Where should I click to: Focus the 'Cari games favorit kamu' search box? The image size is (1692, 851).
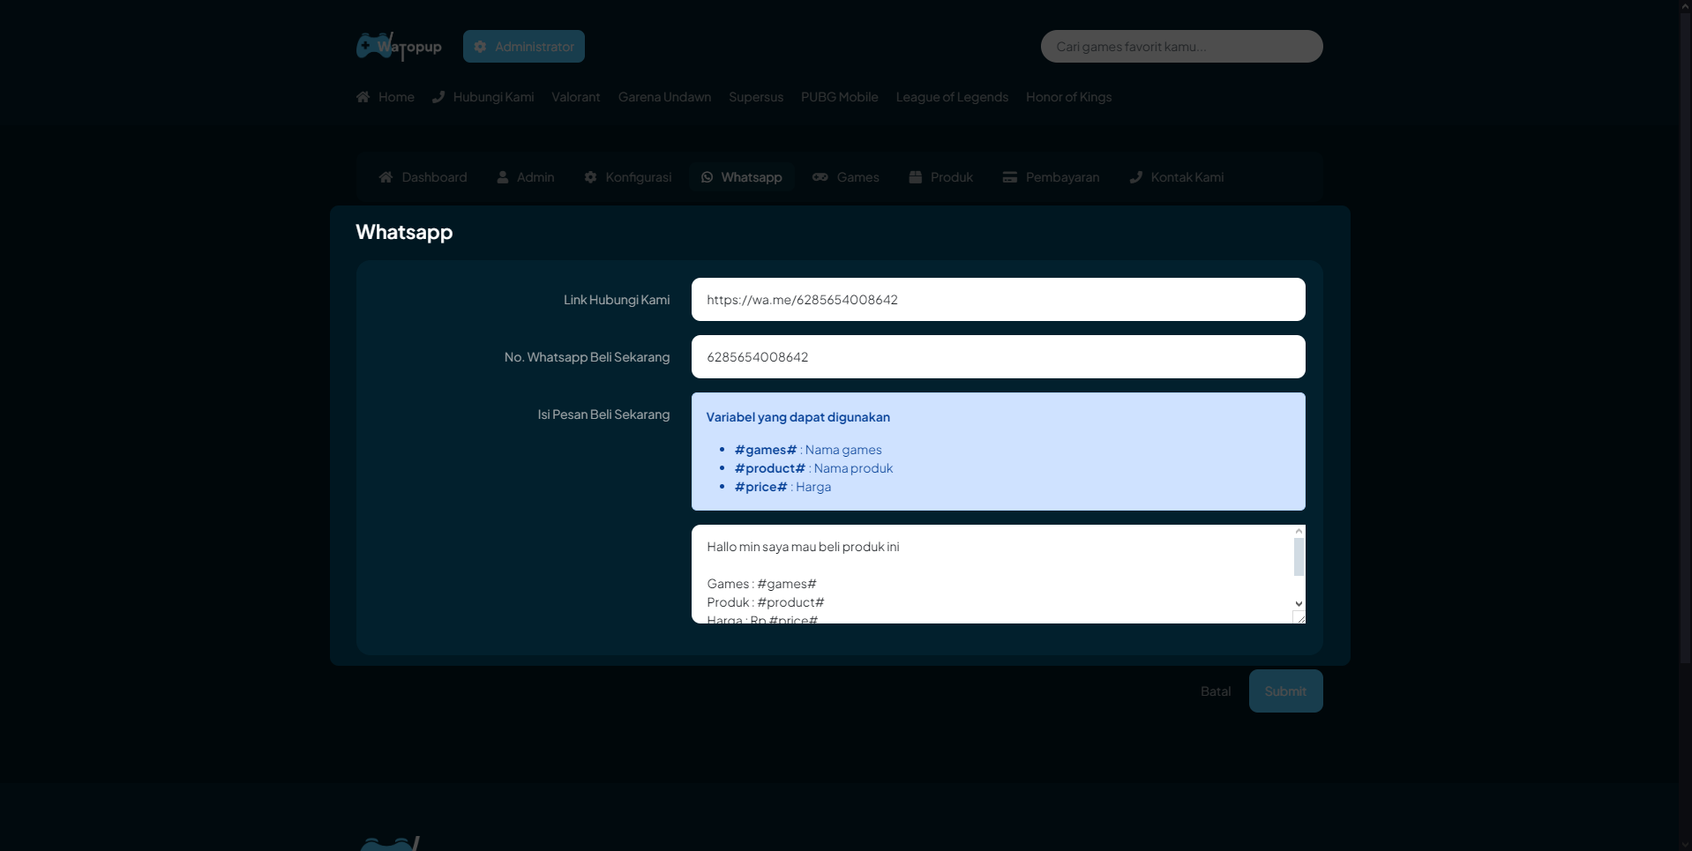coord(1181,47)
